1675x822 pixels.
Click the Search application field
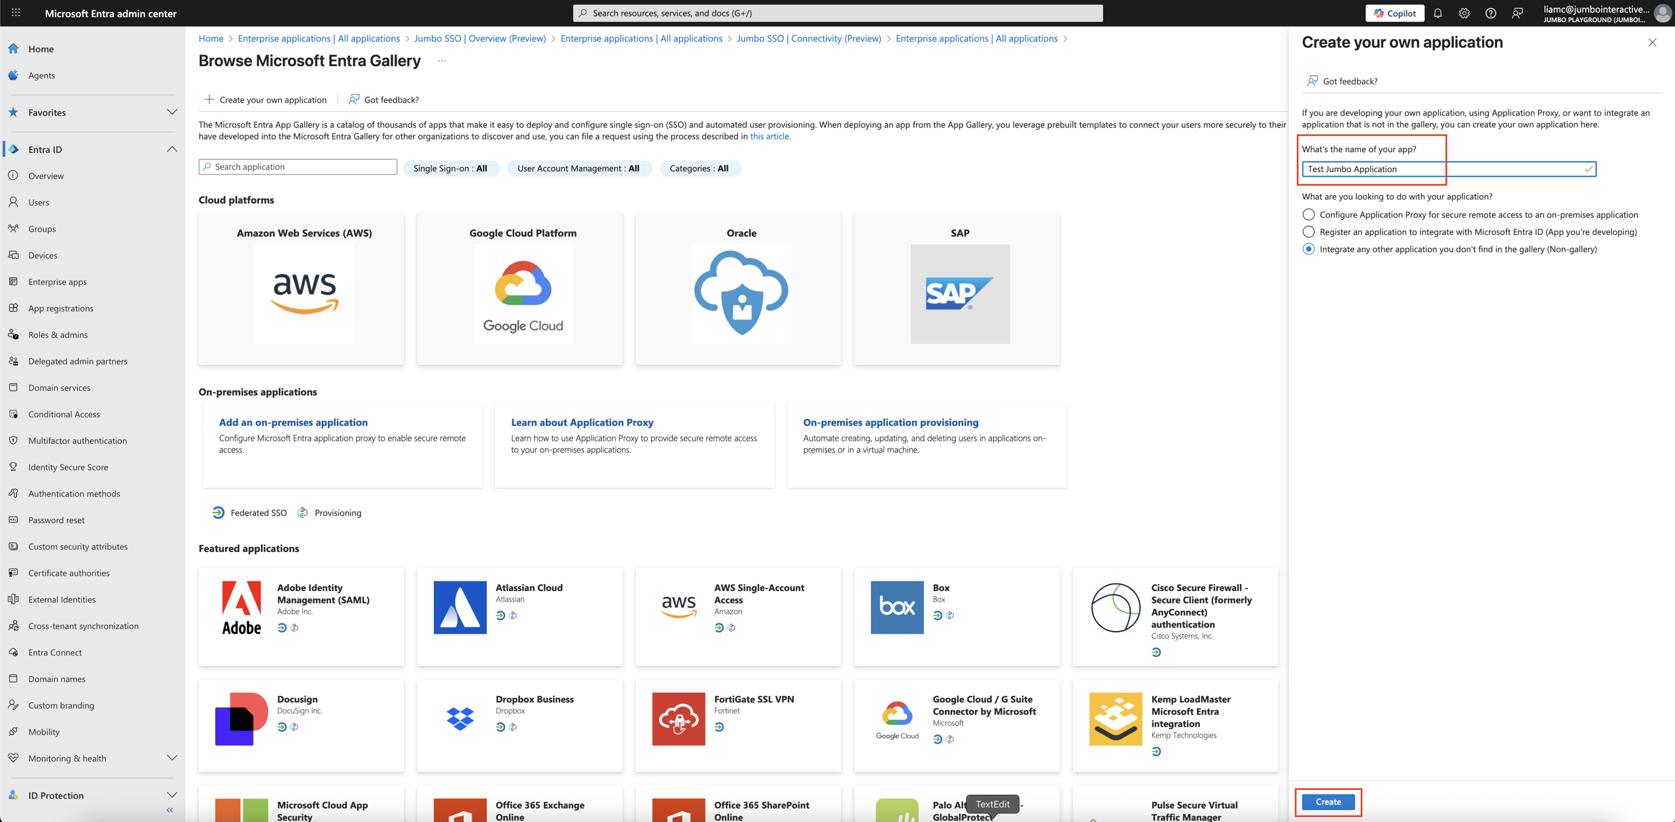tap(298, 167)
